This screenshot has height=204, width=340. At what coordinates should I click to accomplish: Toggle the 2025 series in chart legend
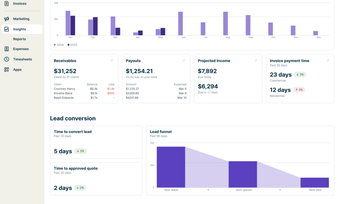point(72,45)
